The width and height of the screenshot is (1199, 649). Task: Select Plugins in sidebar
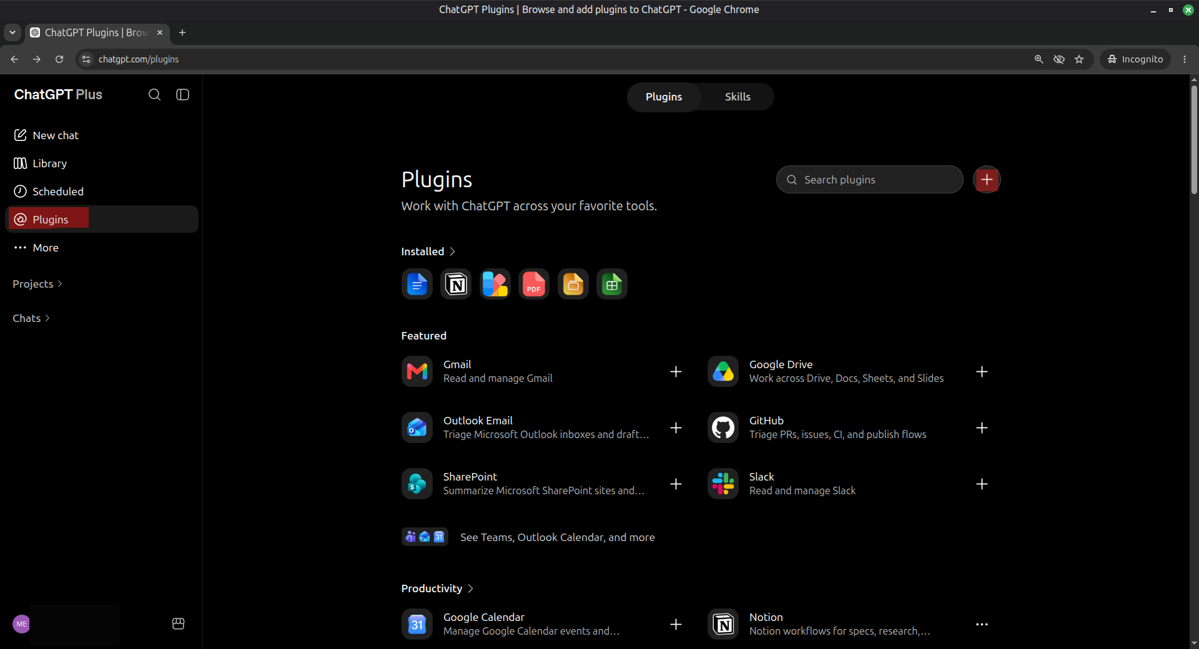coord(102,220)
